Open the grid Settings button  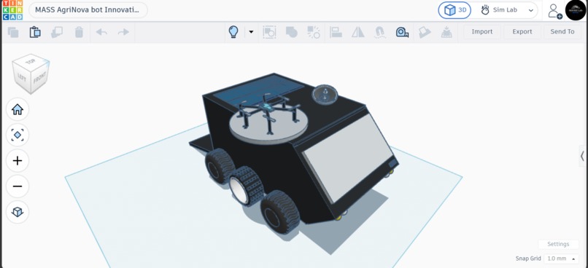(x=558, y=244)
